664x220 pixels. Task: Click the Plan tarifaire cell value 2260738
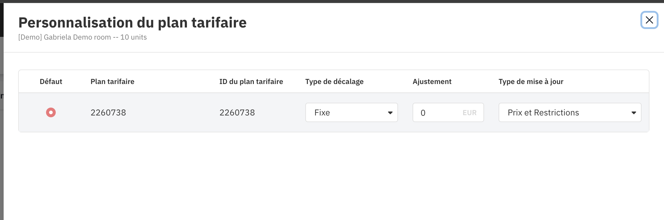[x=108, y=113]
